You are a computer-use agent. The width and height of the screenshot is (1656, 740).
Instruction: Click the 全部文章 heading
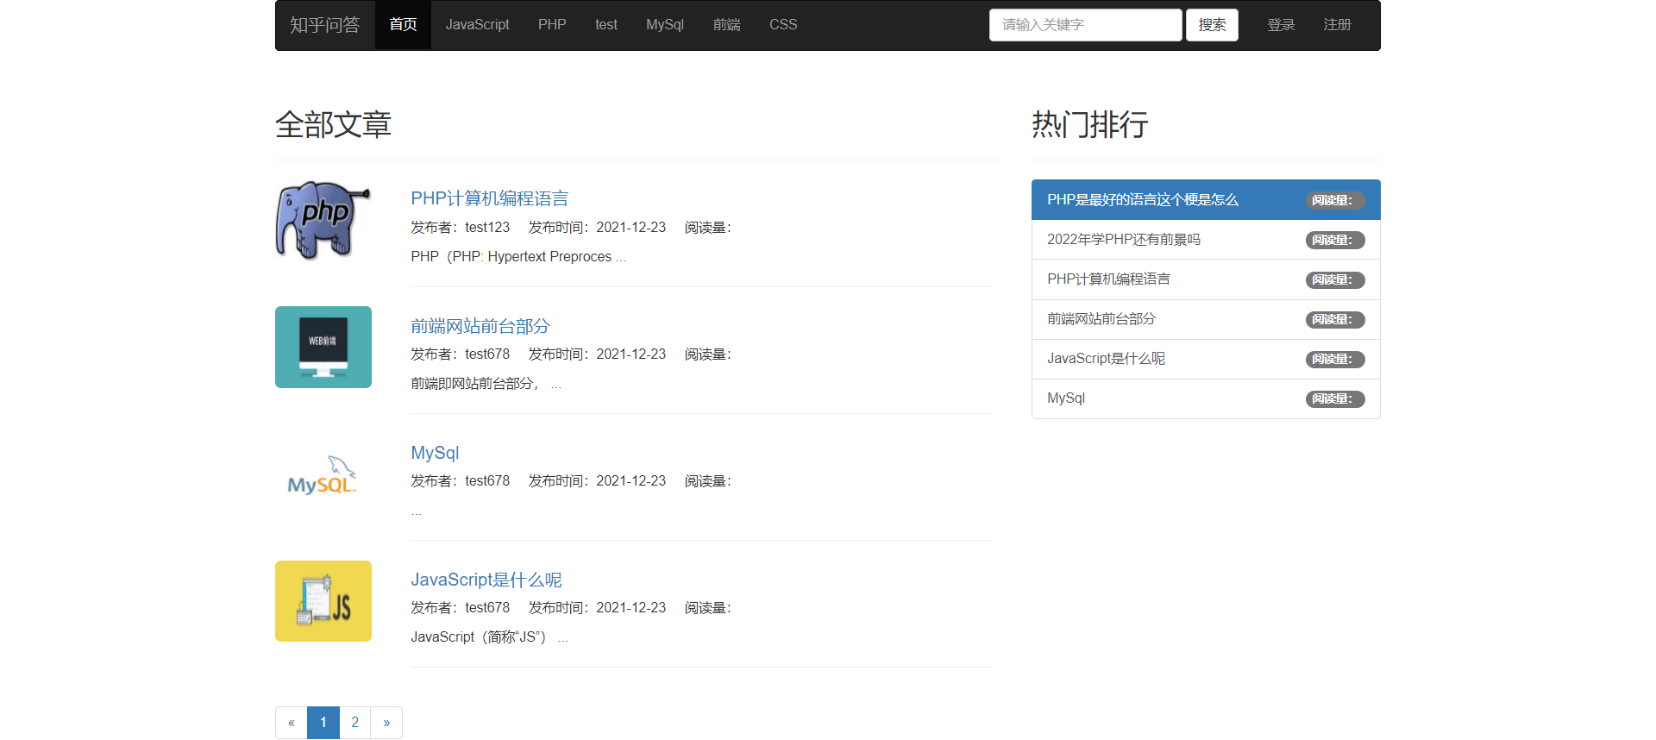(334, 124)
